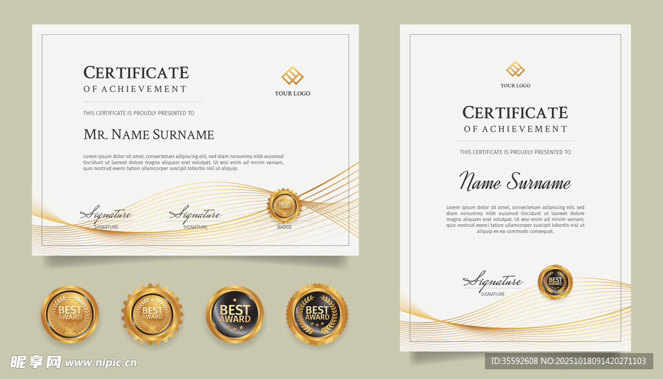Select the "MR. NAME SURNAME" text
The height and width of the screenshot is (379, 663).
click(149, 135)
